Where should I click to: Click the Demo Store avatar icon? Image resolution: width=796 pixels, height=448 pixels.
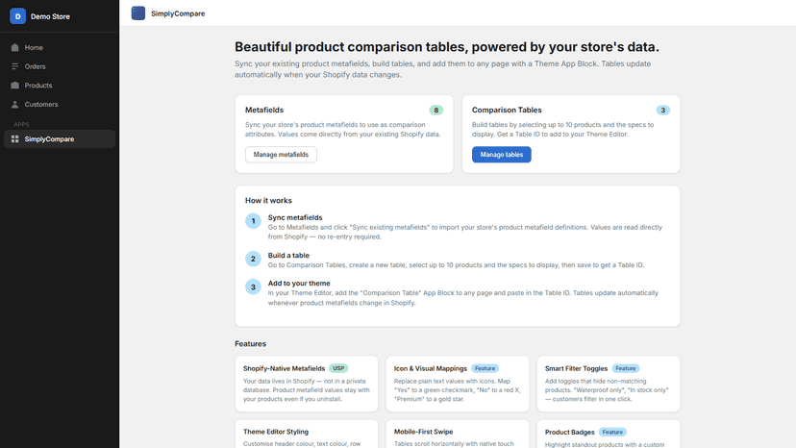click(x=17, y=16)
